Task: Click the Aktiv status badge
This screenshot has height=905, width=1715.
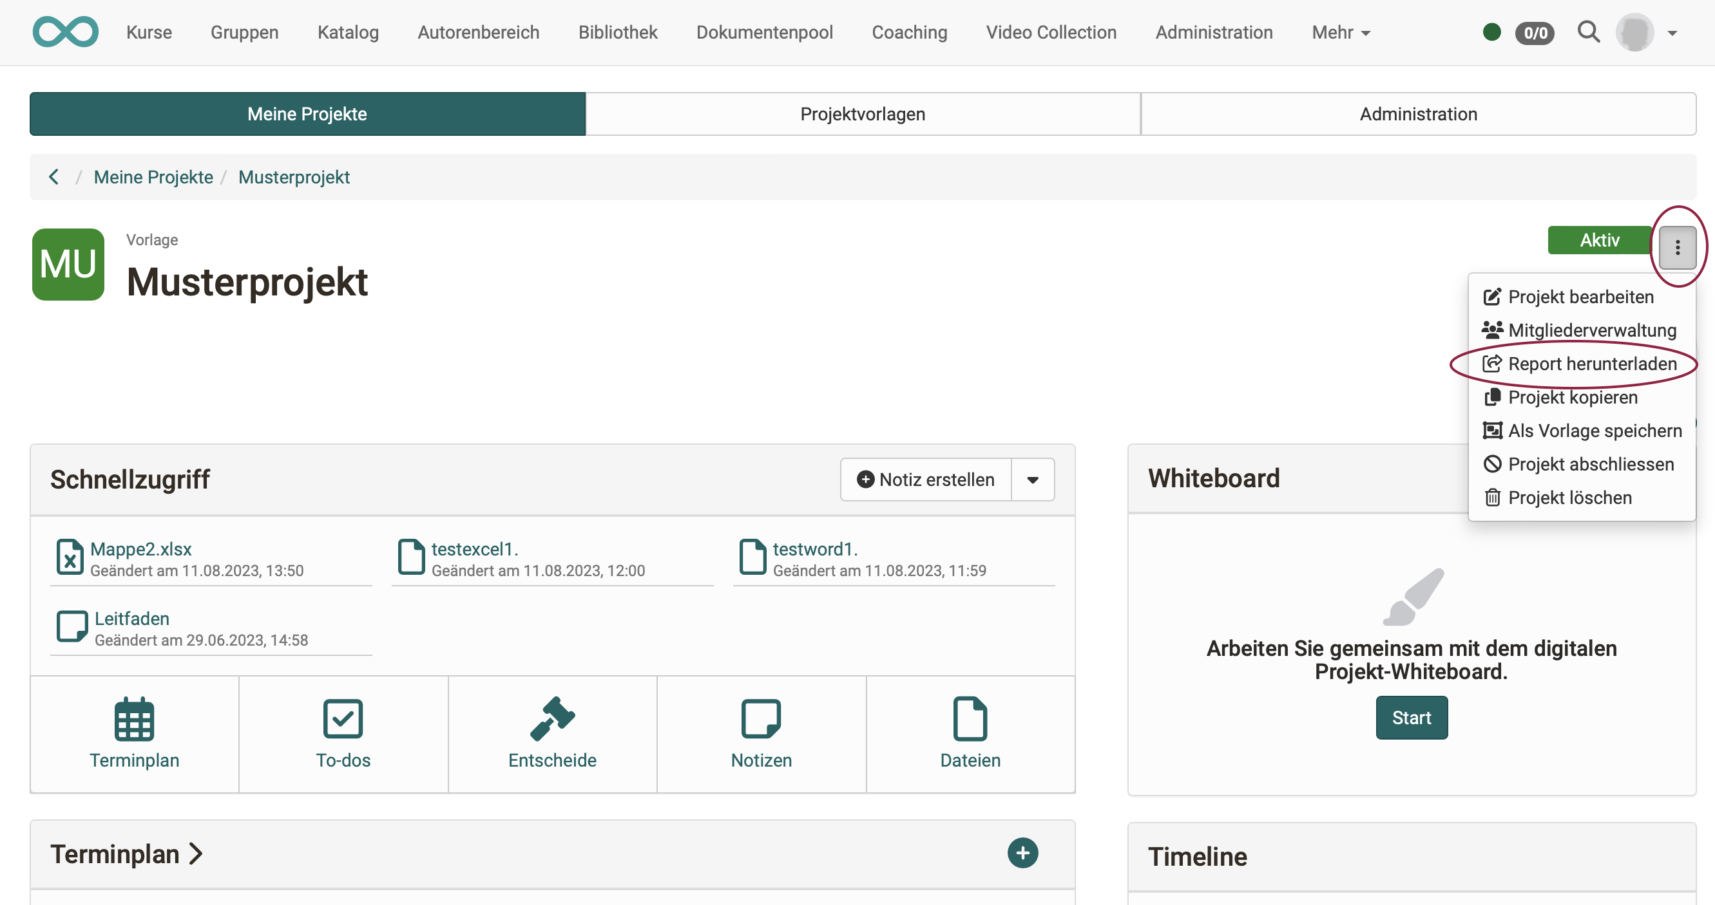Action: coord(1598,240)
